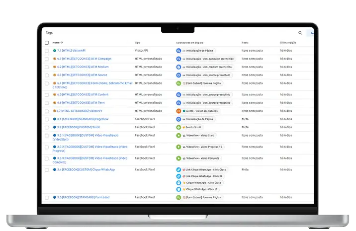The image size is (356, 231).
Task: Sort by the Pasta column header
Action: (x=245, y=43)
